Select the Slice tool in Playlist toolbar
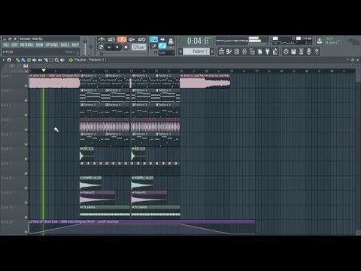 (46, 60)
